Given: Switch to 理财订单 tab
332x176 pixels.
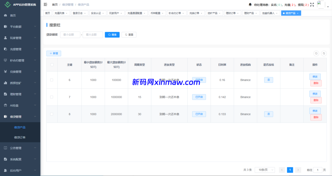Looking at the screenshot, I should 232,13.
